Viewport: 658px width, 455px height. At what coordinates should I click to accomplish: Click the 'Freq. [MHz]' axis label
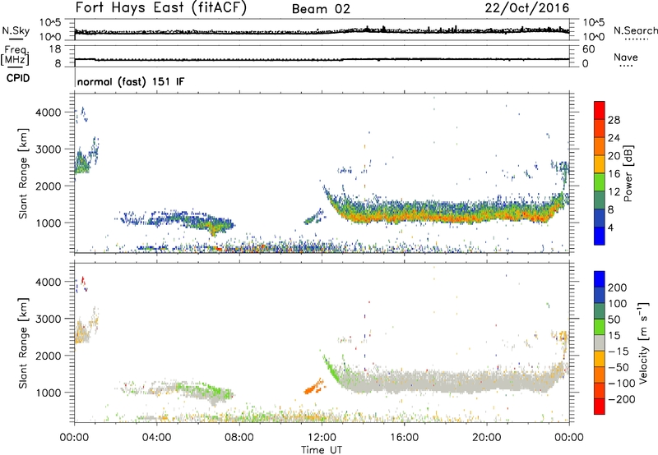15,55
